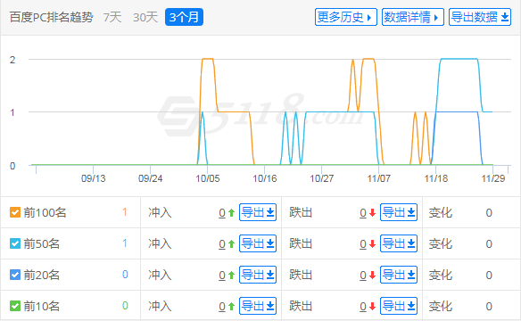Click the 前10名 legend label
This screenshot has height=321, width=521.
[42, 306]
